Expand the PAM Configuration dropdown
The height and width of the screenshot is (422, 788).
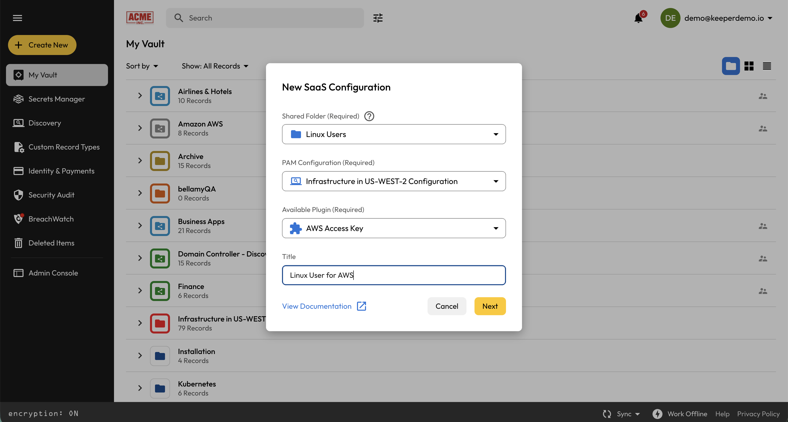click(393, 181)
